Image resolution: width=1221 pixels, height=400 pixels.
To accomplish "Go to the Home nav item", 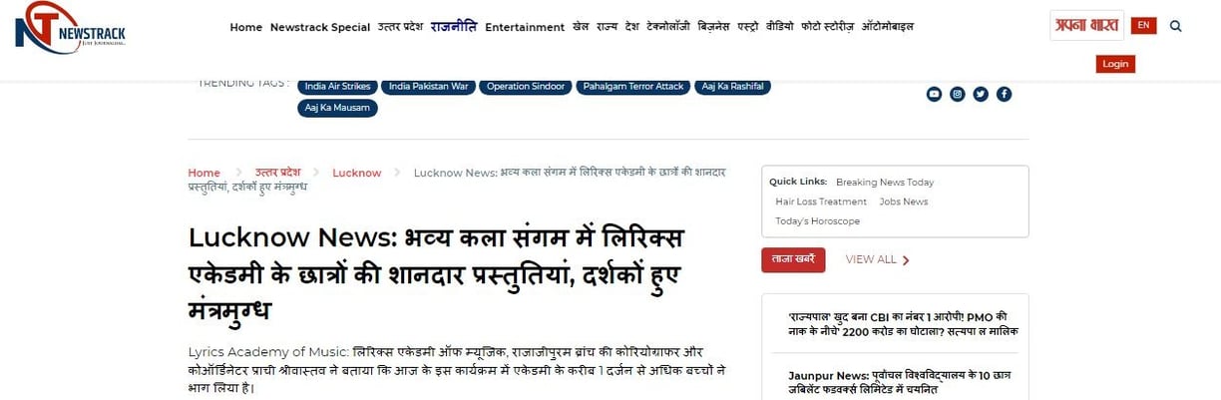I will tap(246, 27).
